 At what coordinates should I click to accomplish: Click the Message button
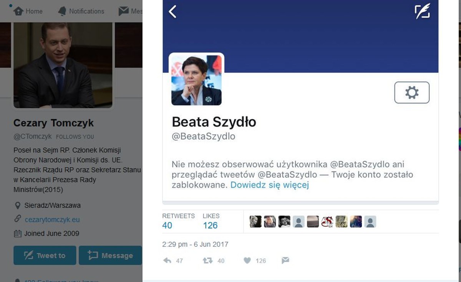click(x=110, y=256)
